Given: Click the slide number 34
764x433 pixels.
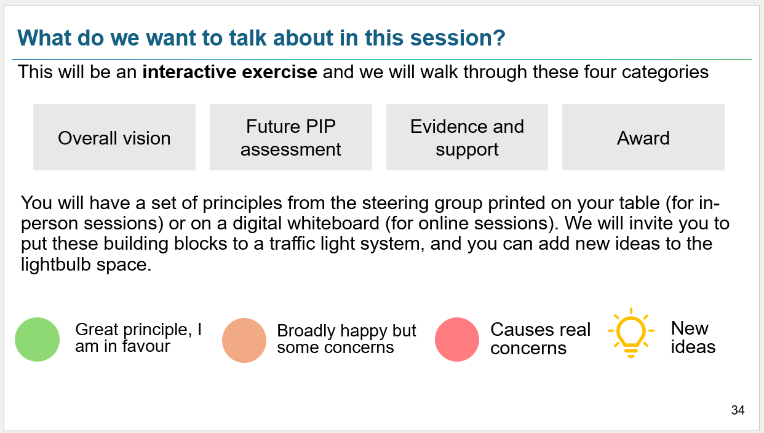Looking at the screenshot, I should tap(738, 410).
